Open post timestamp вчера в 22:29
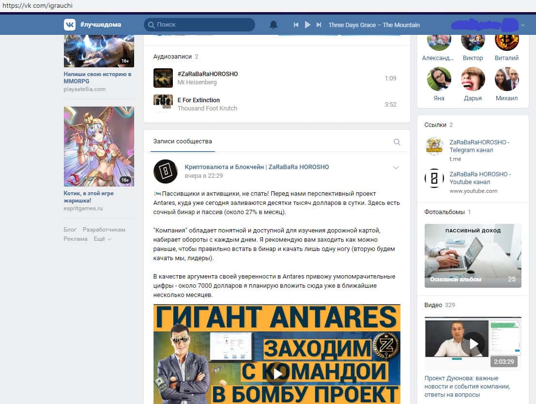The height and width of the screenshot is (404, 536). coord(204,176)
